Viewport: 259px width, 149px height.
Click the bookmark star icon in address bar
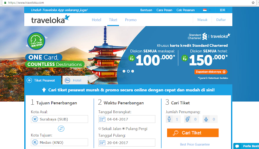(253, 3)
